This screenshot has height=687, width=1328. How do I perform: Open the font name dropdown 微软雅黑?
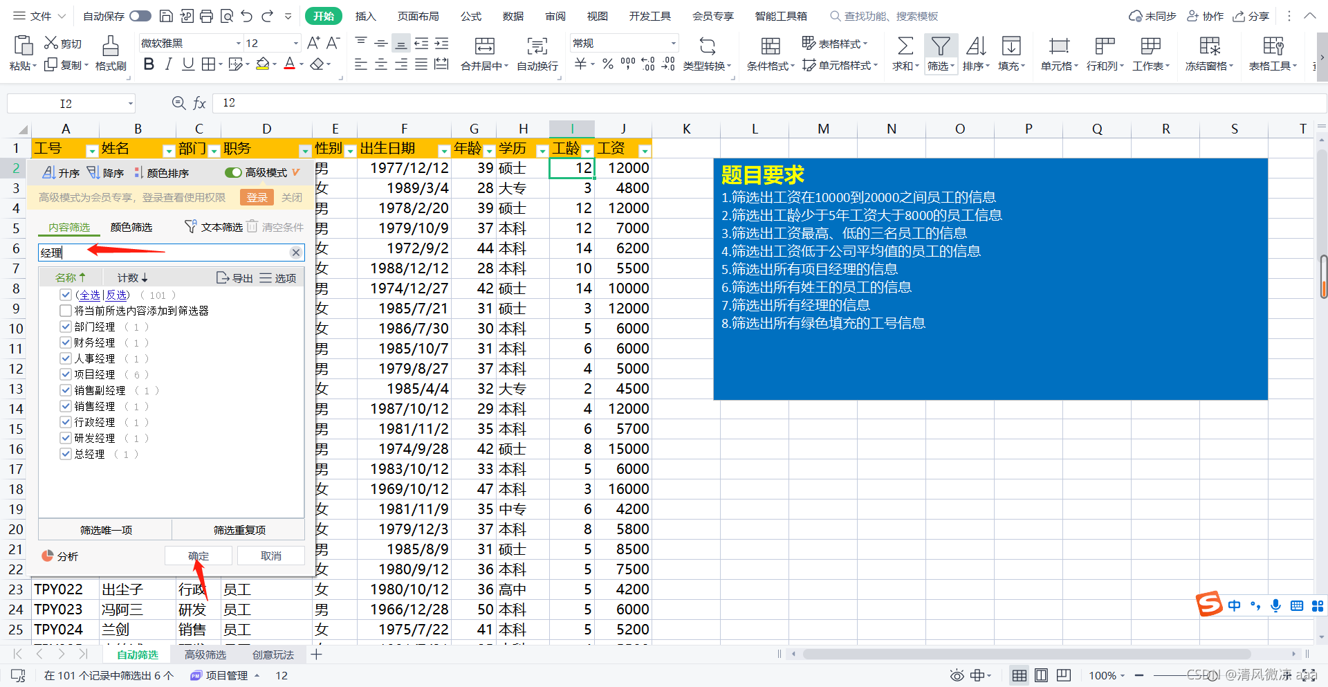[239, 43]
